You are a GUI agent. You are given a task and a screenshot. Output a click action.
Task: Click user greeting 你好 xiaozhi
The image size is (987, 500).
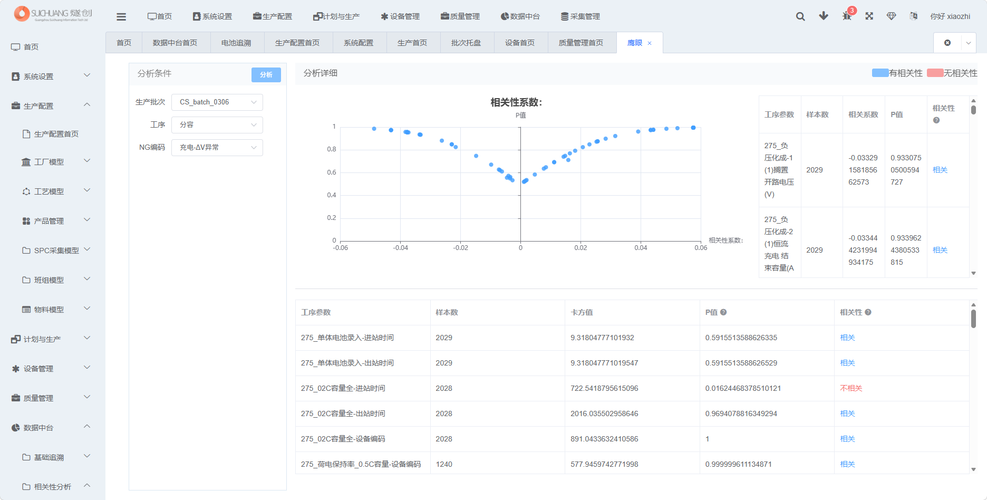(950, 16)
